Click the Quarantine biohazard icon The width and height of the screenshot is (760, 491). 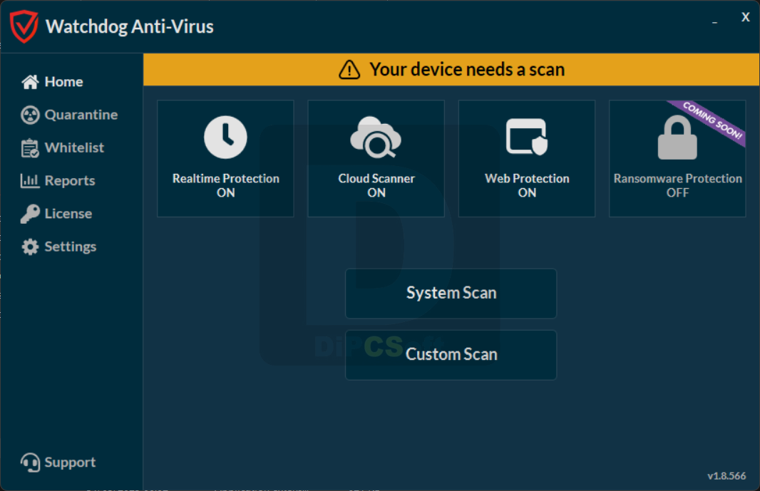click(30, 115)
